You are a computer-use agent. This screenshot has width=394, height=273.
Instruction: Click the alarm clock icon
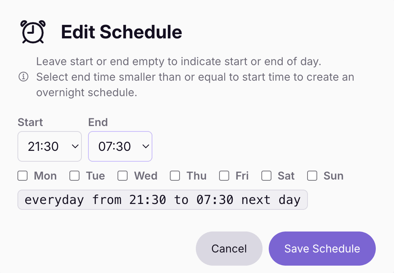point(33,32)
